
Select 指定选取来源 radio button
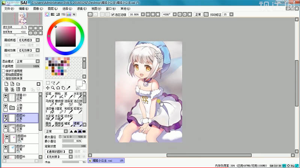coord(3,78)
